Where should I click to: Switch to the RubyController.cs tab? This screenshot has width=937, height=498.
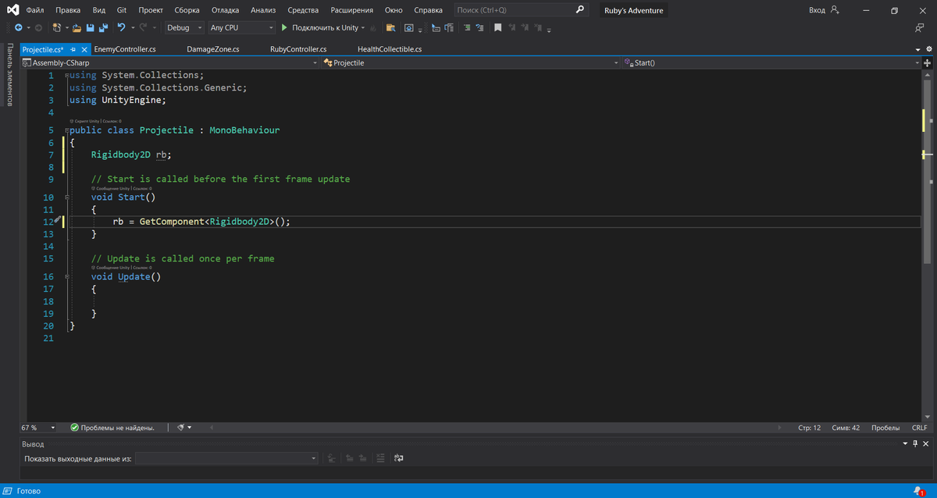pyautogui.click(x=298, y=49)
